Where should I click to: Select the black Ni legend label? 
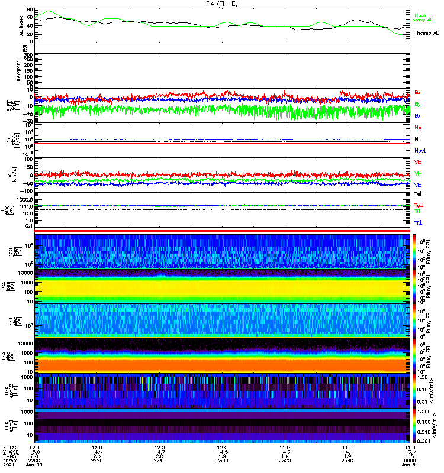[417, 139]
